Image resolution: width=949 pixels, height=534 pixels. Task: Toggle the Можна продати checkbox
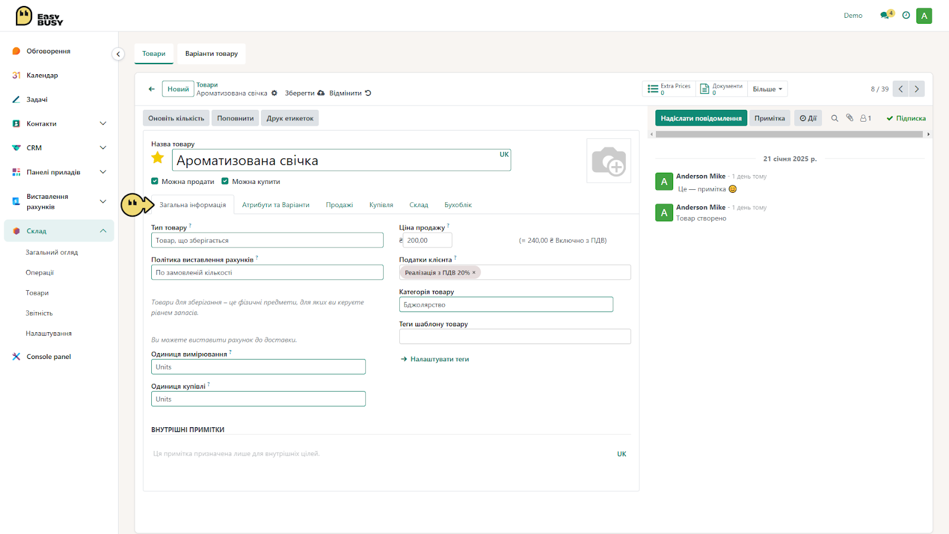[155, 182]
